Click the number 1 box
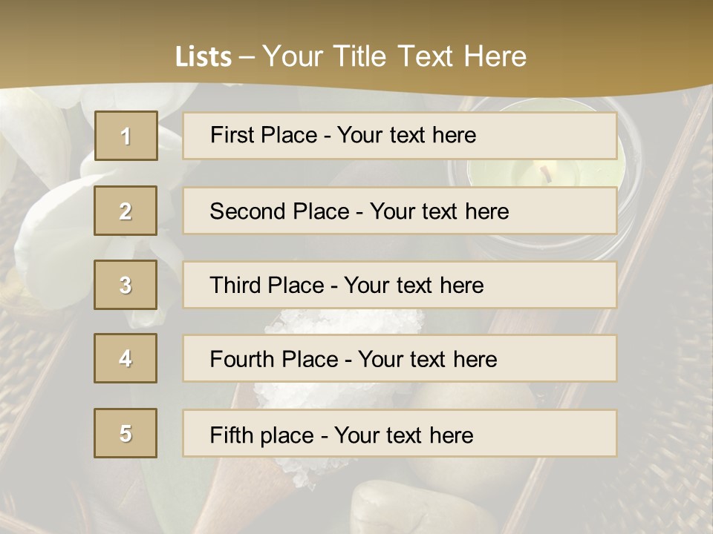 tap(126, 136)
